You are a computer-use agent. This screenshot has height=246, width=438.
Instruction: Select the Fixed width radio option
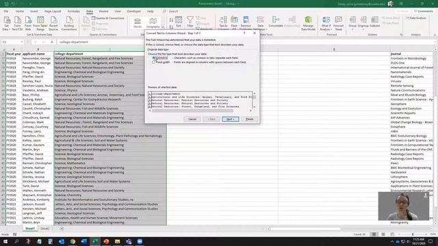click(153, 62)
